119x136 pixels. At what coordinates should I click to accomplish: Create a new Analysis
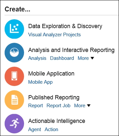[x=37, y=58]
